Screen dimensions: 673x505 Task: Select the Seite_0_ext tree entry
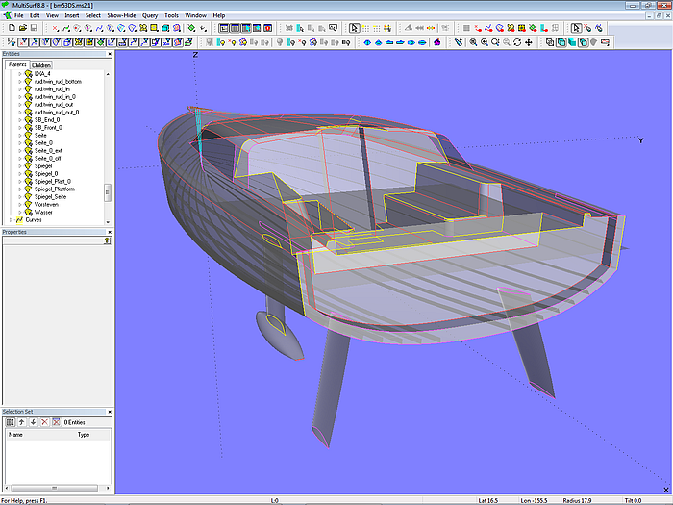click(x=48, y=151)
